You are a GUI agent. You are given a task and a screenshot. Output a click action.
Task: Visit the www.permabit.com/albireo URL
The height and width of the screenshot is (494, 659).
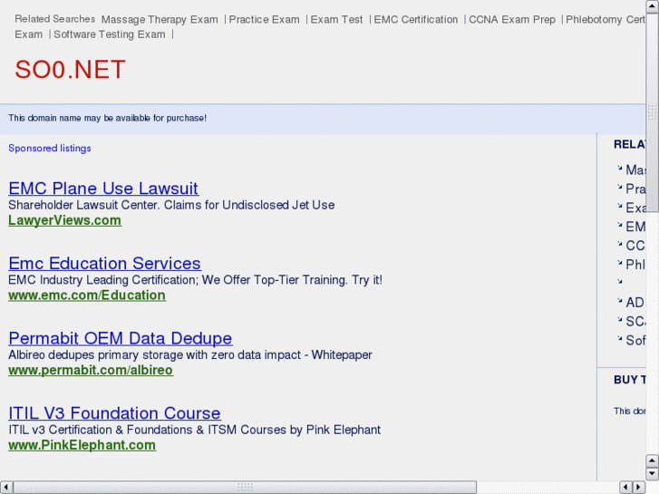tap(91, 370)
